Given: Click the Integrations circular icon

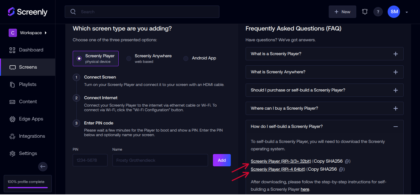Looking at the screenshot, I should point(12,136).
